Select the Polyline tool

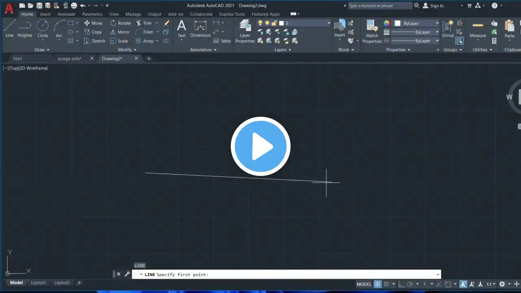click(25, 28)
